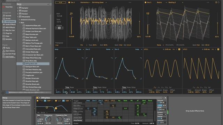Toggle the Effing Bass device activator
This screenshot has width=223, height=125.
point(37,98)
